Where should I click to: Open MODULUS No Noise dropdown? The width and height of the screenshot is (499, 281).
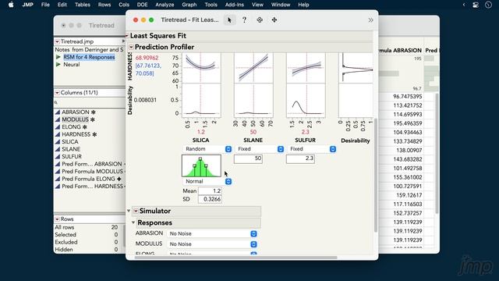212,244
